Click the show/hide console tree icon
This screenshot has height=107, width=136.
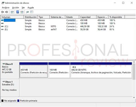(x=12, y=12)
